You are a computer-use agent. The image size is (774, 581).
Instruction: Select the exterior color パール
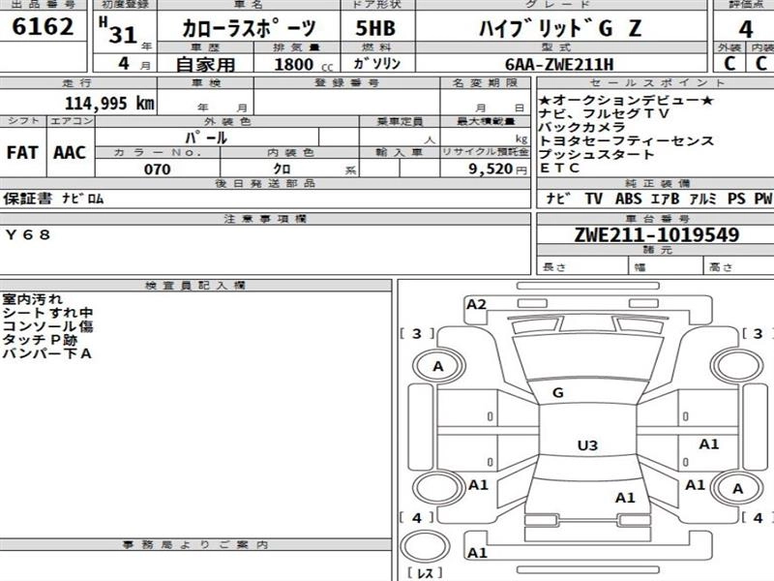click(x=206, y=138)
